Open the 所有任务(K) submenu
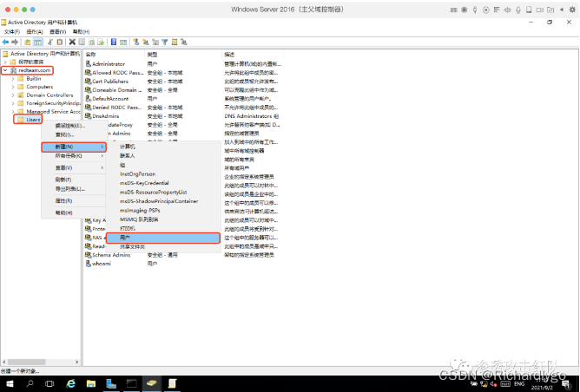This screenshot has width=580, height=392. 74,156
